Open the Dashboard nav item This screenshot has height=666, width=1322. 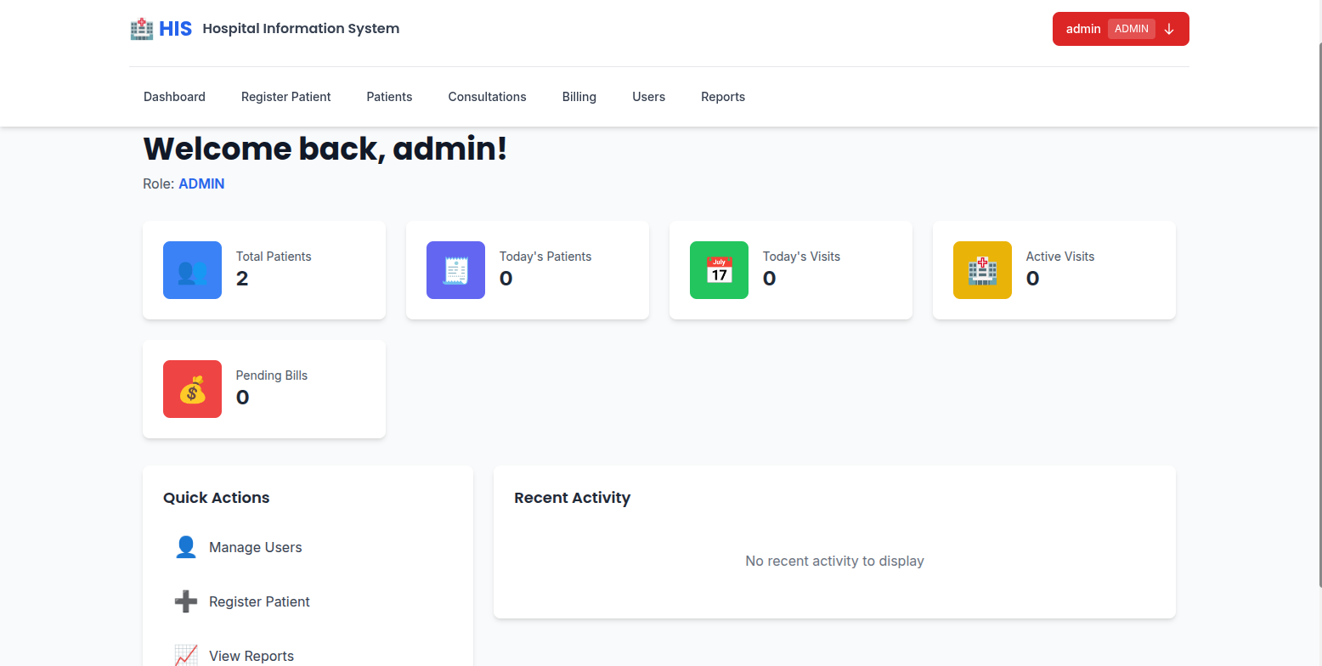click(174, 97)
